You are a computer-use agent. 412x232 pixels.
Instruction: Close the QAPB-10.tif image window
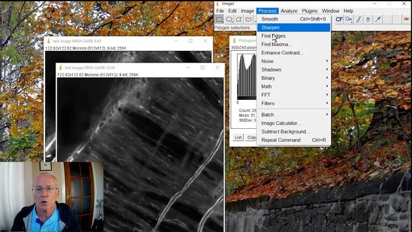[x=218, y=68]
